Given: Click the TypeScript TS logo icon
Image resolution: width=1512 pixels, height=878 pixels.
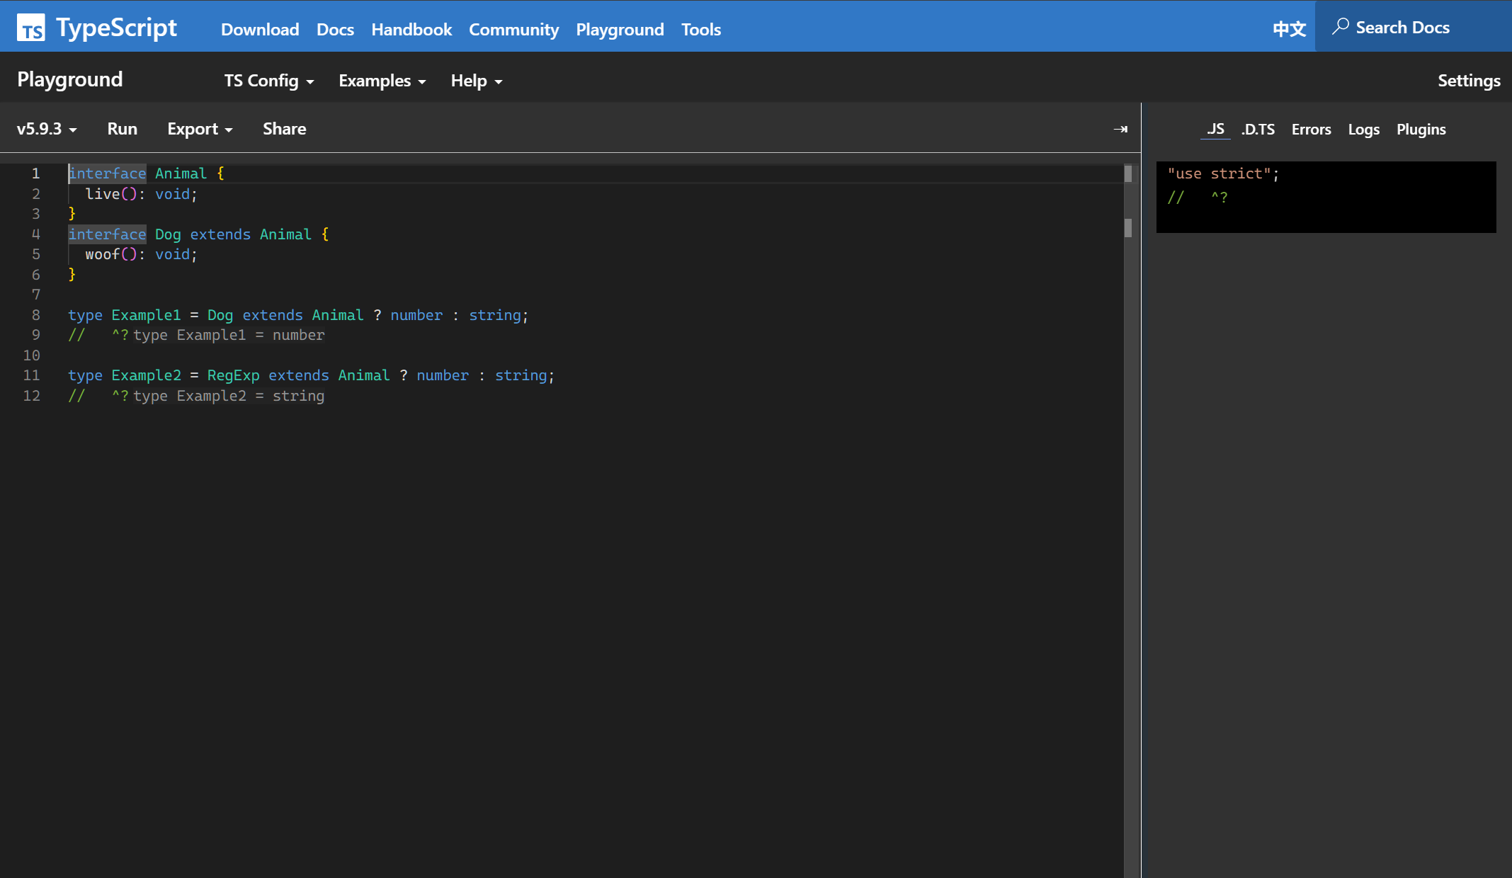Looking at the screenshot, I should (x=30, y=28).
